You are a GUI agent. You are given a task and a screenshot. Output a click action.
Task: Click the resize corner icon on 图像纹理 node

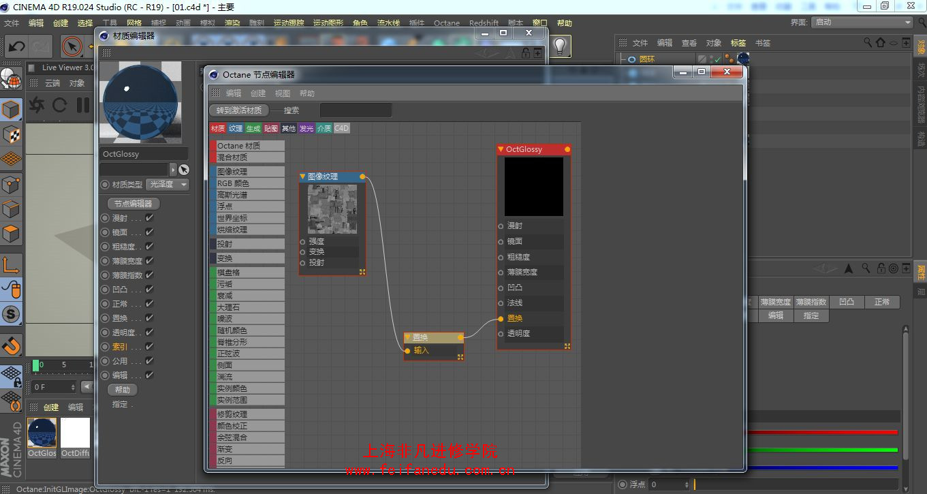[363, 271]
